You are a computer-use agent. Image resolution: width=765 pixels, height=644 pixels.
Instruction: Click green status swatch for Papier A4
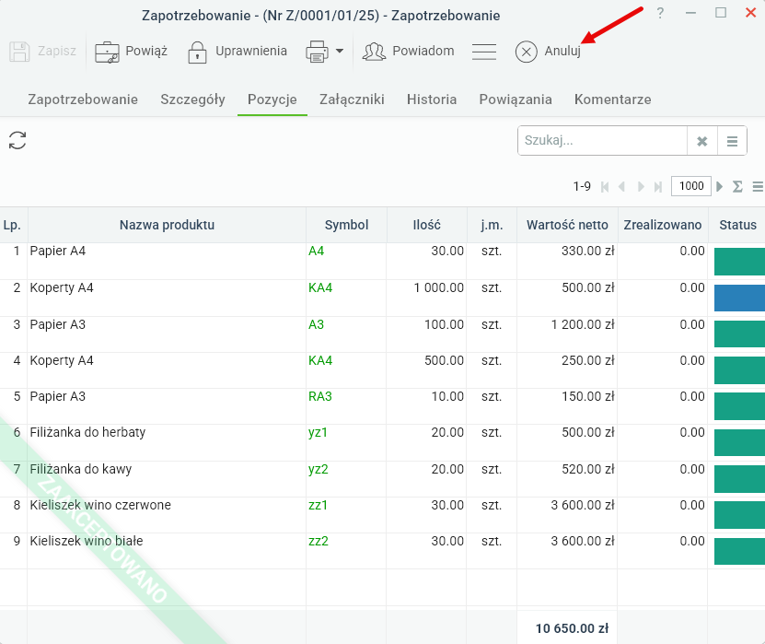[x=739, y=262]
